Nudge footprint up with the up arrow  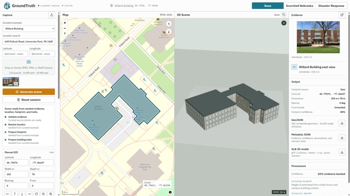tap(15, 194)
